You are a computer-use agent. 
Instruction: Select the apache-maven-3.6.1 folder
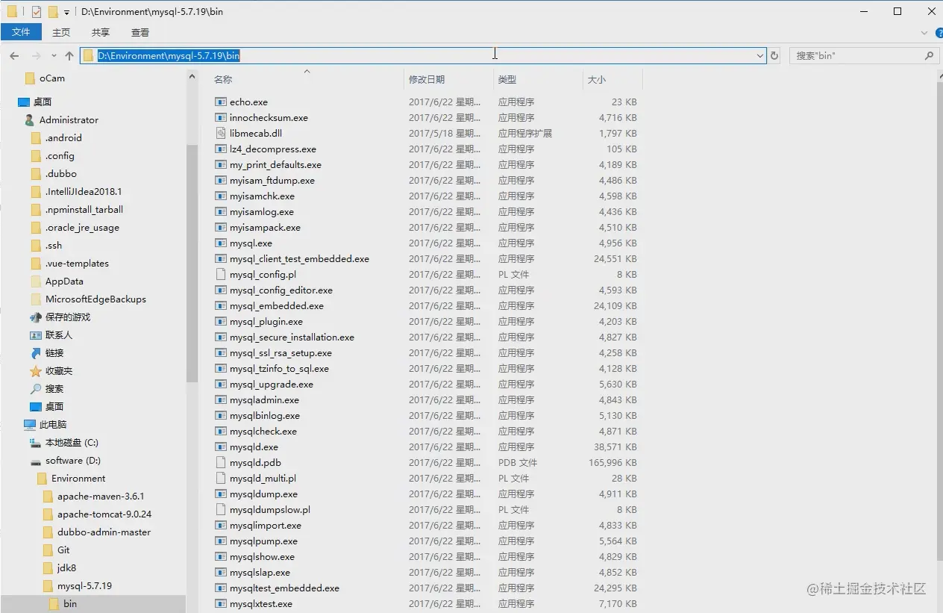coord(101,497)
